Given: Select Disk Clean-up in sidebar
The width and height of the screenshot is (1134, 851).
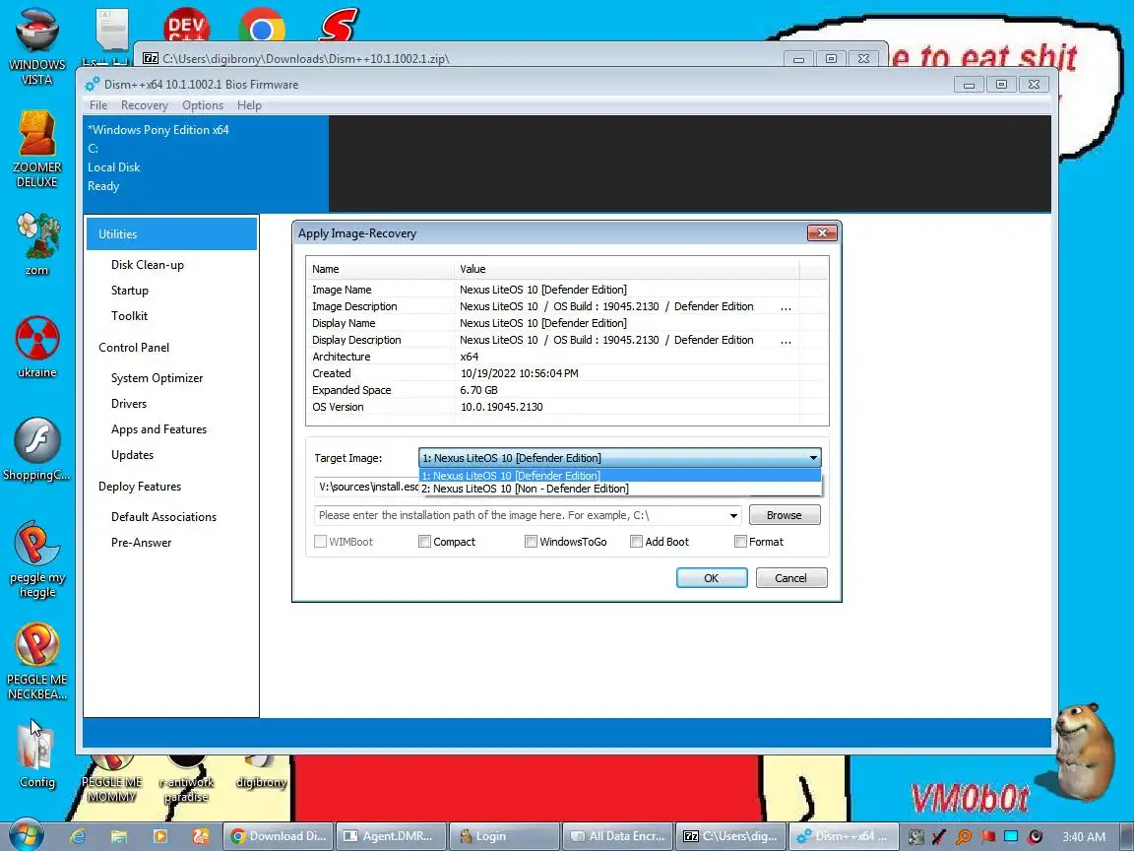Looking at the screenshot, I should 148,265.
